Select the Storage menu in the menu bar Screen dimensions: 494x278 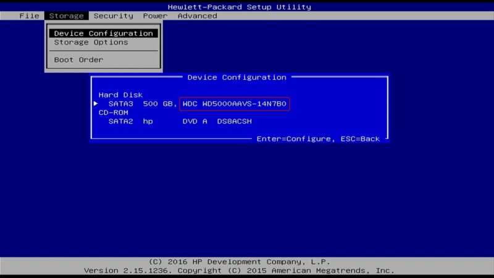[x=66, y=16]
